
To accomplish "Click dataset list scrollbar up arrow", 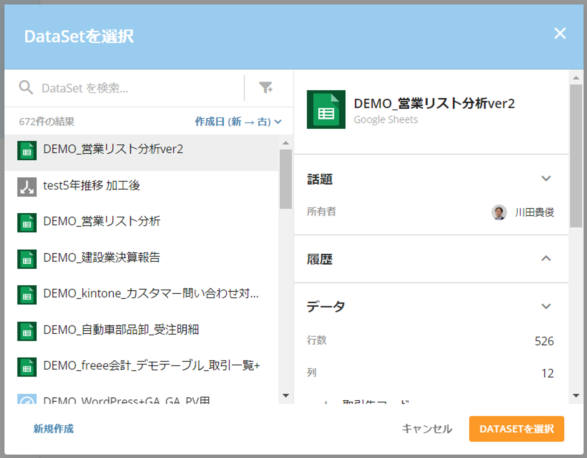I will 286,143.
